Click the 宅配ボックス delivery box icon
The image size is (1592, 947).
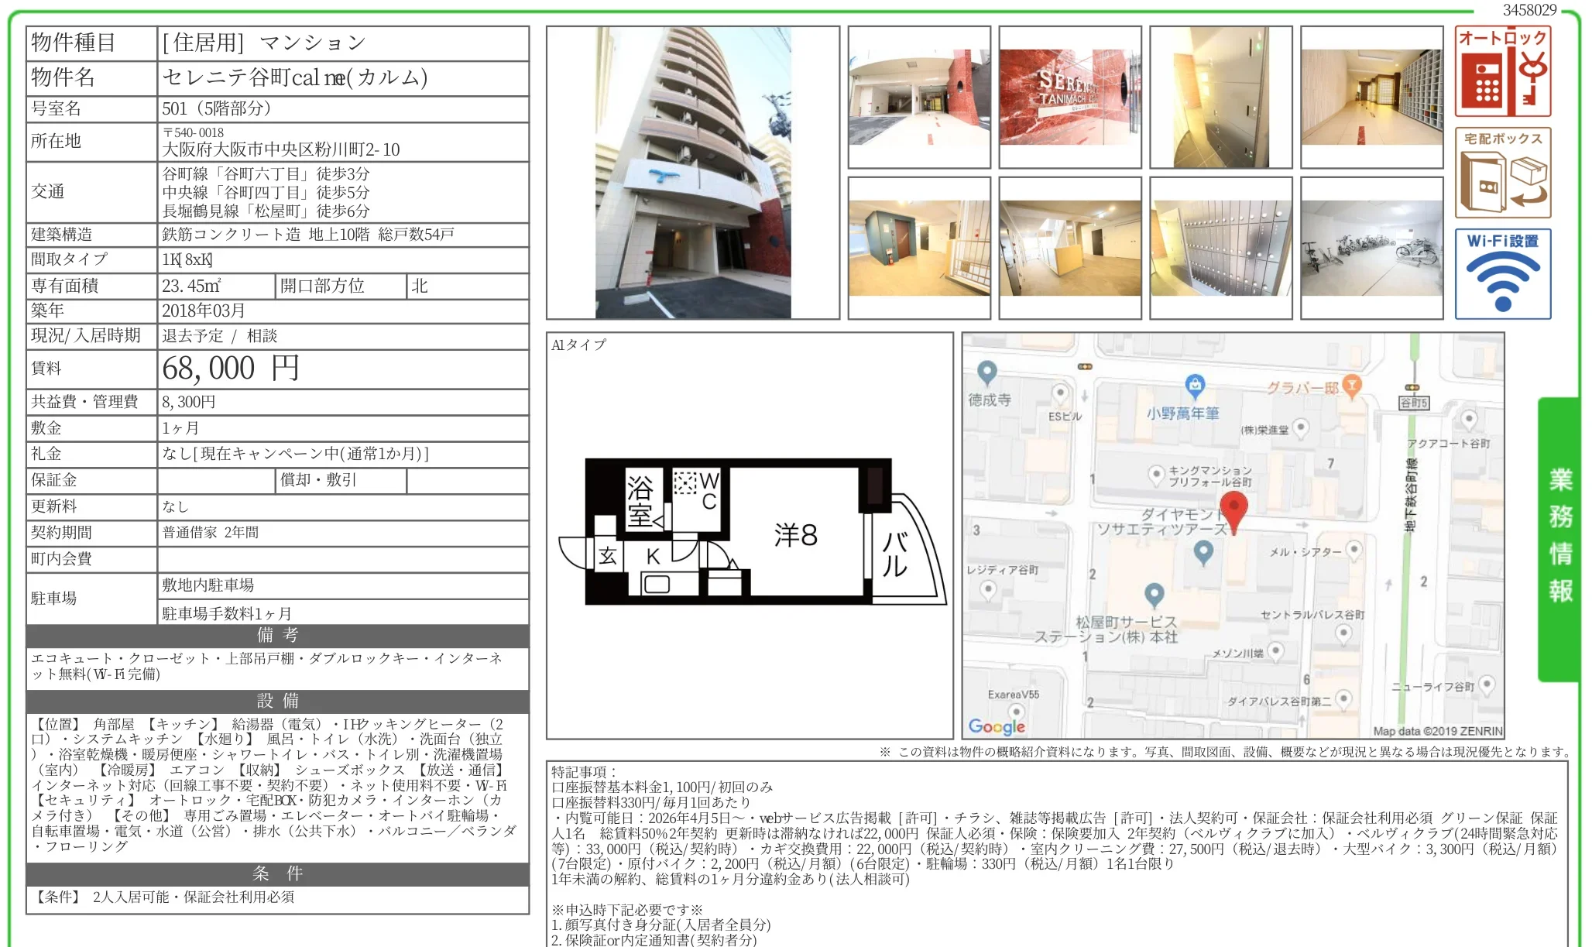[x=1502, y=173]
